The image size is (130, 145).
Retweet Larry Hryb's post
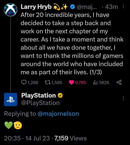coord(47,82)
